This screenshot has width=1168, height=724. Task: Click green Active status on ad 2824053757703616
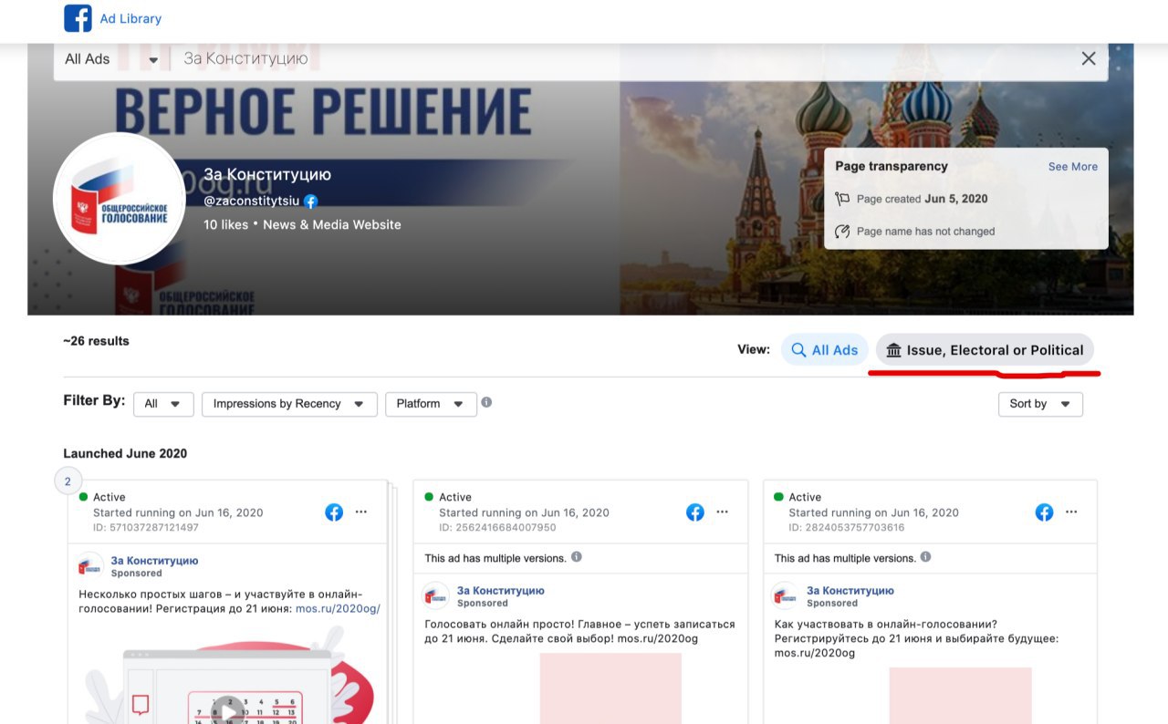[797, 497]
